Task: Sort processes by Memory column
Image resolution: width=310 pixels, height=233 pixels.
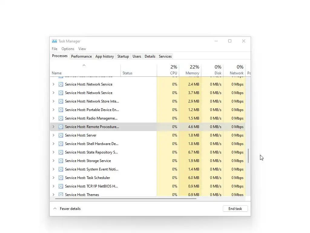Action: (x=190, y=70)
